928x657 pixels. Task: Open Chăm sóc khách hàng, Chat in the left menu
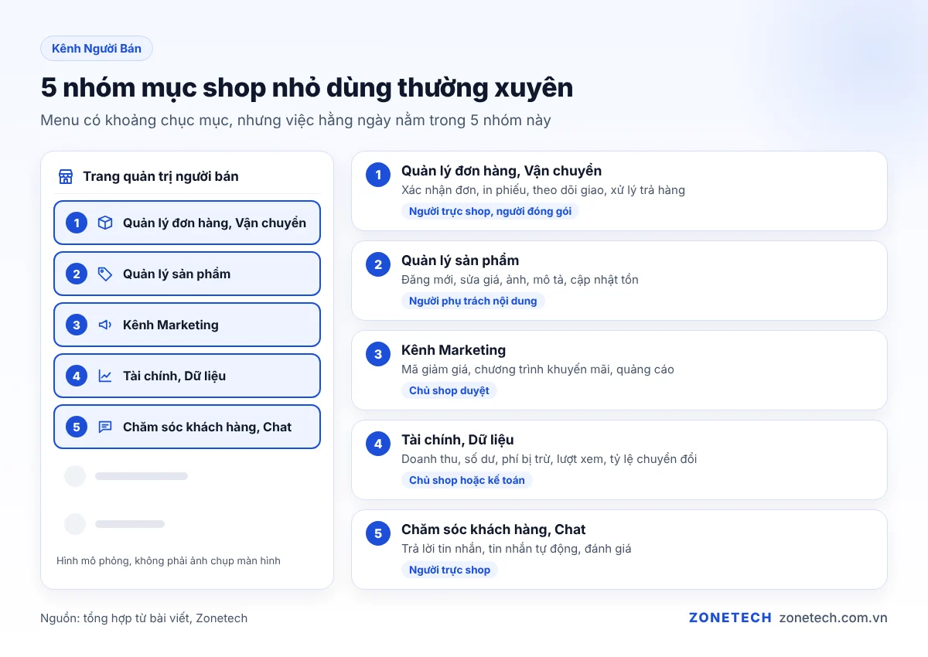pyautogui.click(x=187, y=427)
